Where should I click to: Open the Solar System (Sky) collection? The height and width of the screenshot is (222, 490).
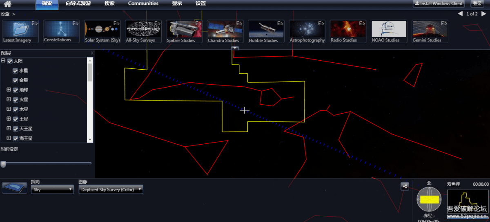tap(102, 31)
